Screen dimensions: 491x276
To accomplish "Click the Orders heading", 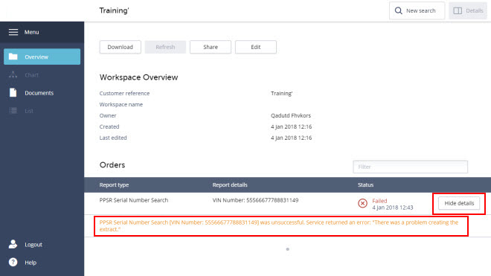I will pos(112,165).
